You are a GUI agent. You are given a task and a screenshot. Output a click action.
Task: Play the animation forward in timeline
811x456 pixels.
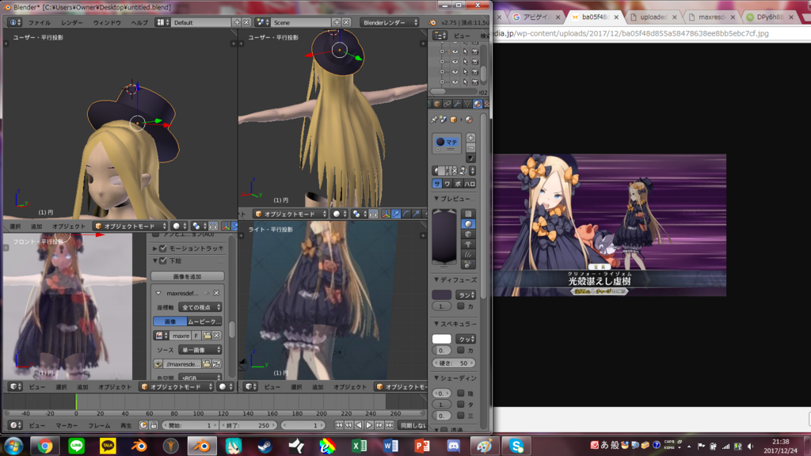coord(369,425)
